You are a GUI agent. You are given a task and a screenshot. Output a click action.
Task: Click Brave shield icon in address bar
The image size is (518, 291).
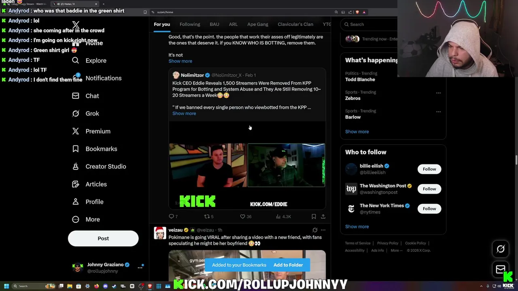(x=357, y=12)
